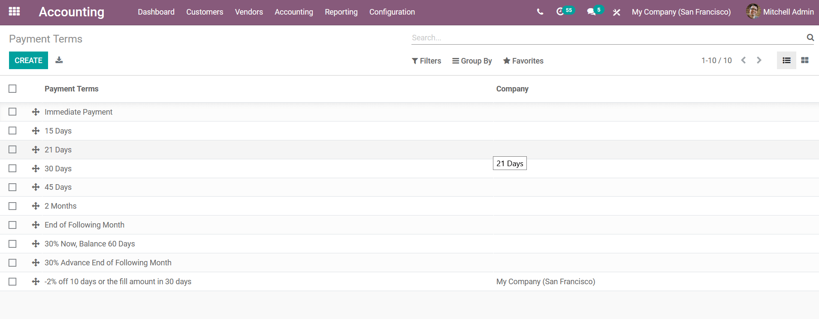Sort by Company column header
The width and height of the screenshot is (819, 319).
[x=512, y=89]
